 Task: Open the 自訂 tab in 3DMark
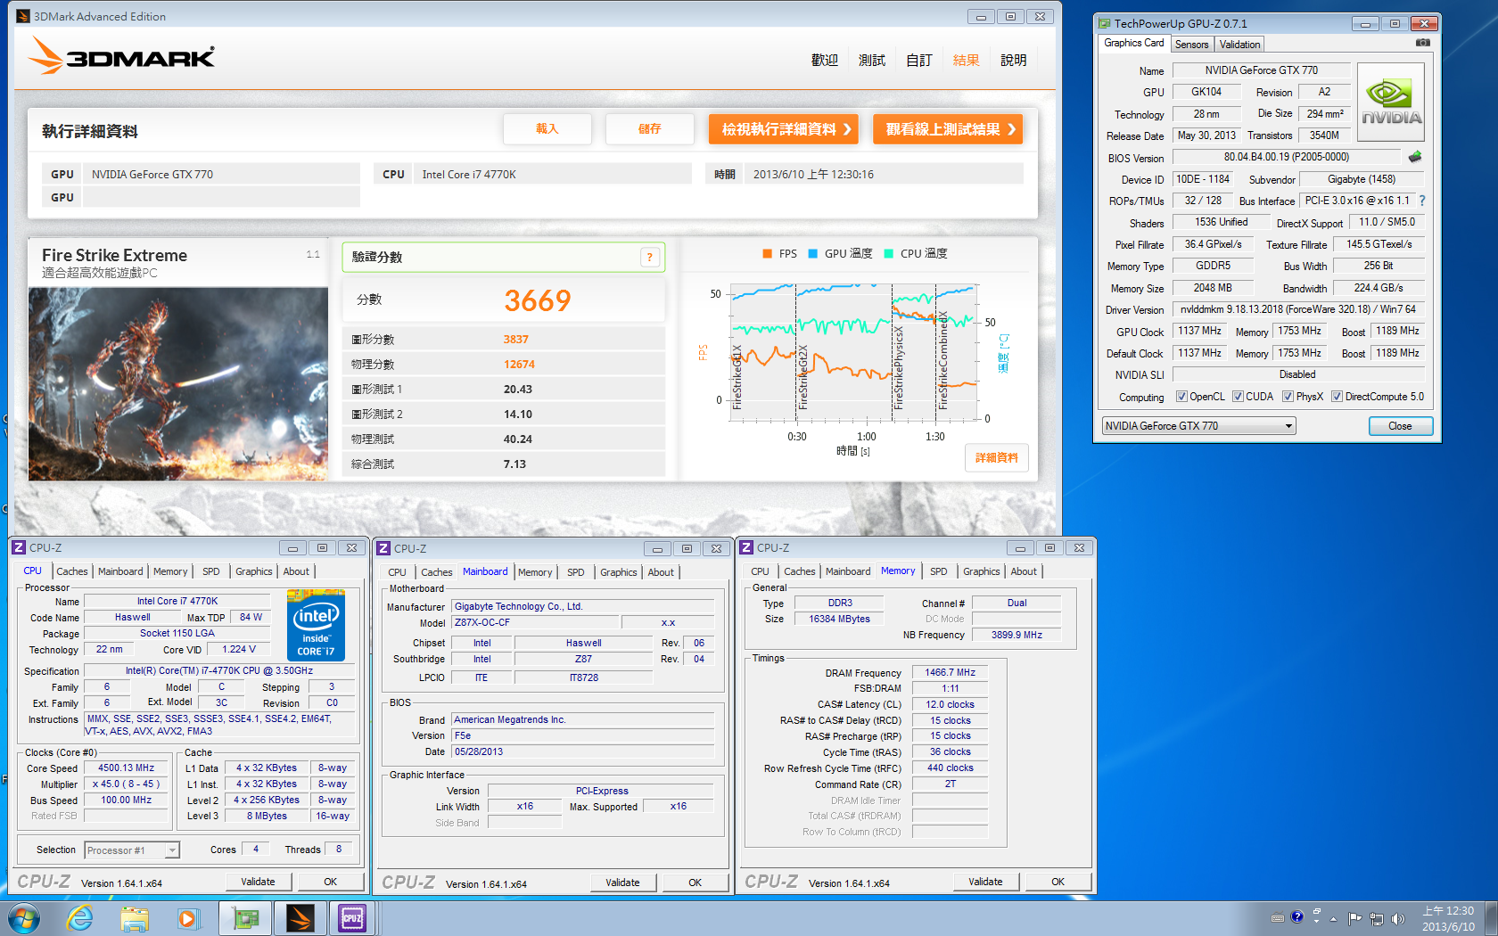point(919,61)
